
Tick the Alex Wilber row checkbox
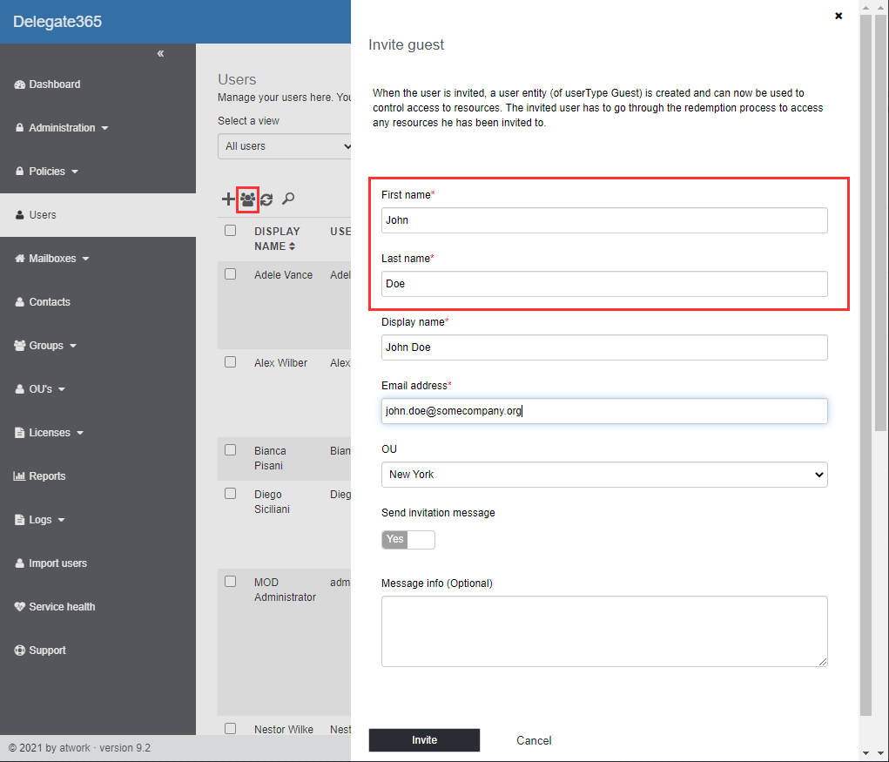pos(231,362)
